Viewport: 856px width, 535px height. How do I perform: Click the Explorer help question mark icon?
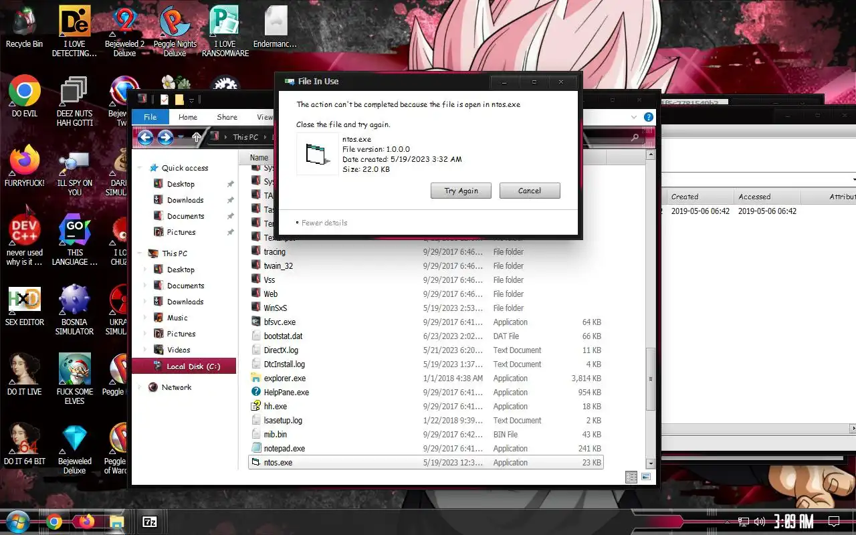(x=648, y=117)
